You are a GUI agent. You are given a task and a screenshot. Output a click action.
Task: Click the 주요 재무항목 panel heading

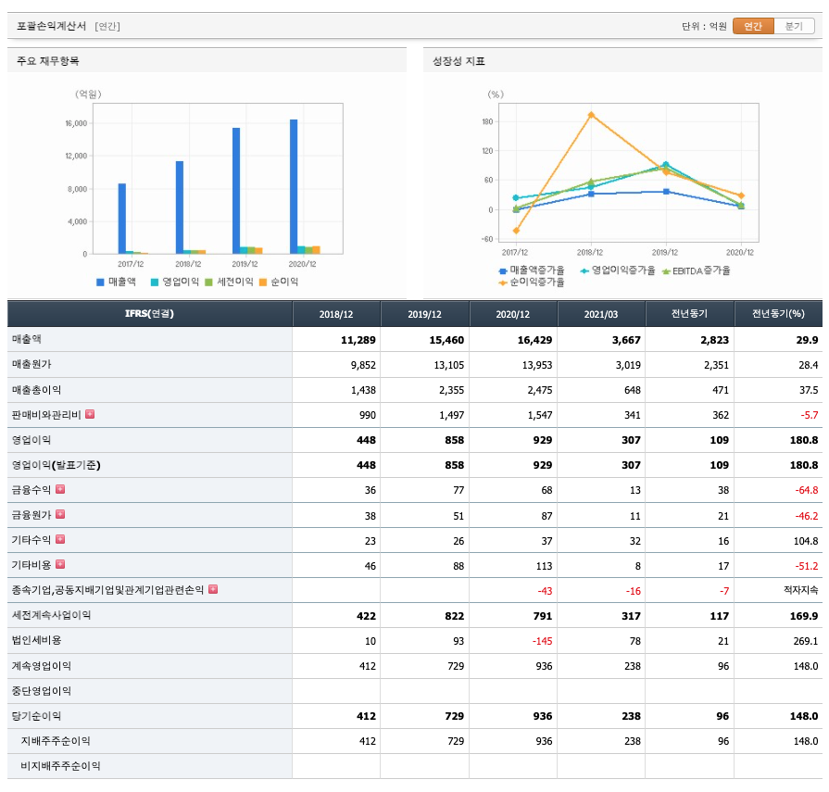pyautogui.click(x=47, y=61)
